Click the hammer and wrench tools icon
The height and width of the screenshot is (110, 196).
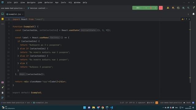(x=173, y=8)
